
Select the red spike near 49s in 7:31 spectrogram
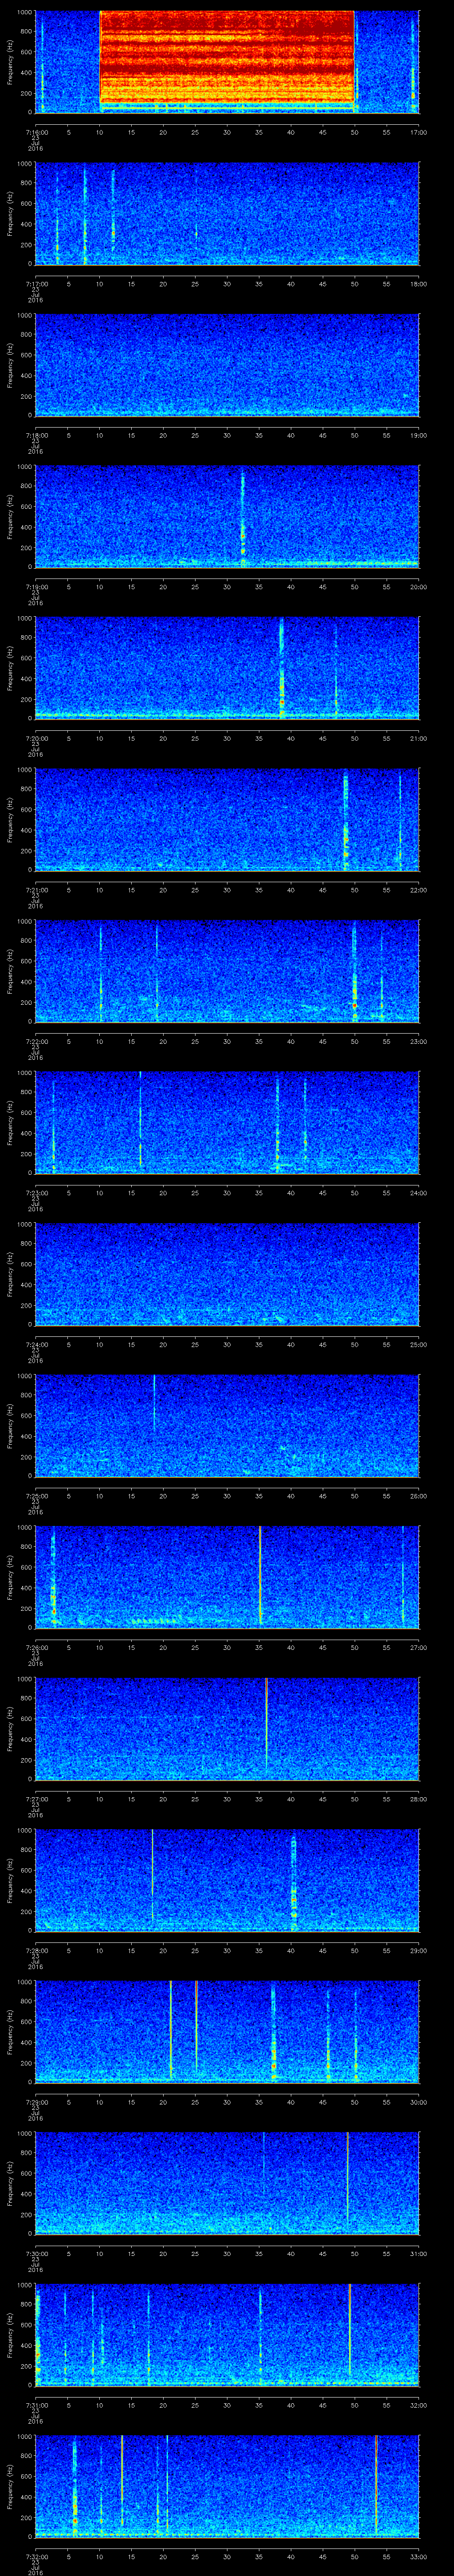[x=350, y=2329]
